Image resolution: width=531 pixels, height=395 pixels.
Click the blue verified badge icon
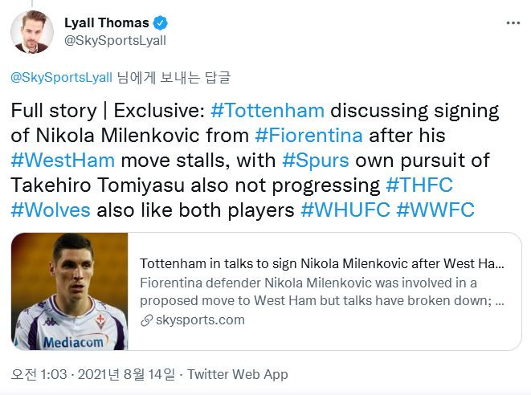tap(160, 23)
